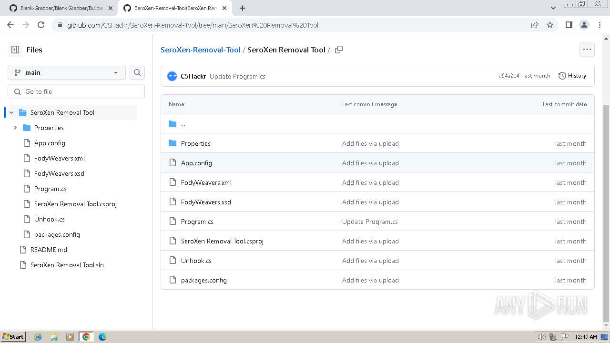The image size is (610, 343).
Task: Open SeroXen Removal Tool.csproj in list
Action: (222, 241)
